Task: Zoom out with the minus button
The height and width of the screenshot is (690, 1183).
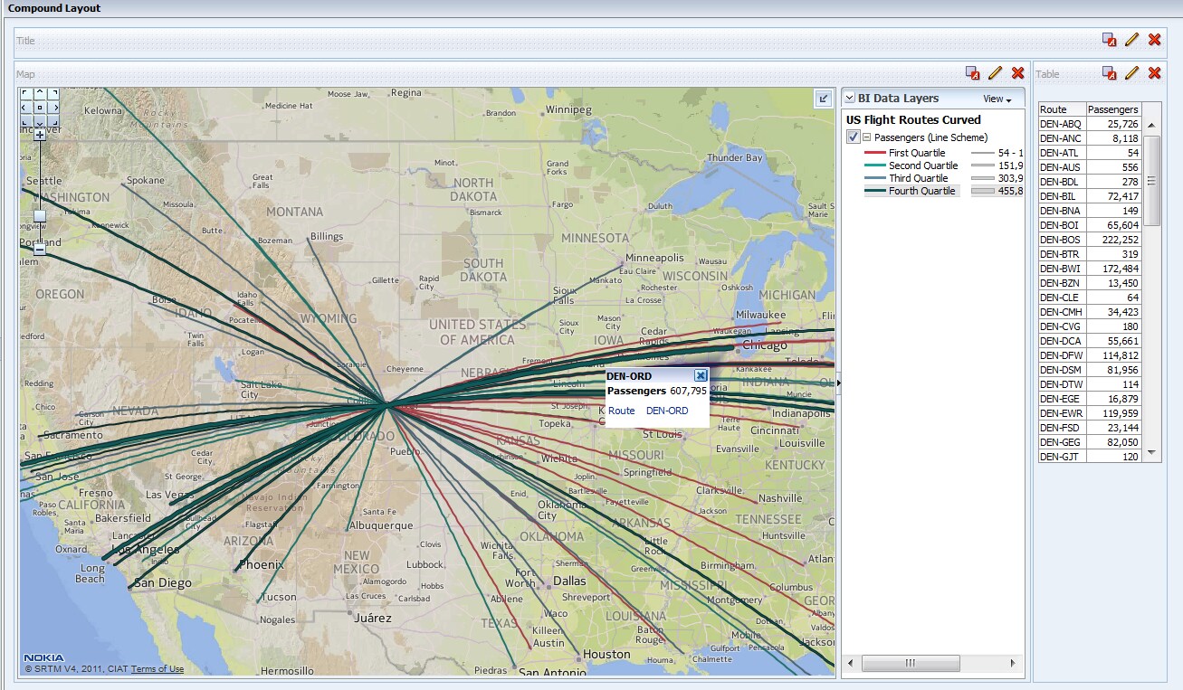Action: tap(40, 249)
